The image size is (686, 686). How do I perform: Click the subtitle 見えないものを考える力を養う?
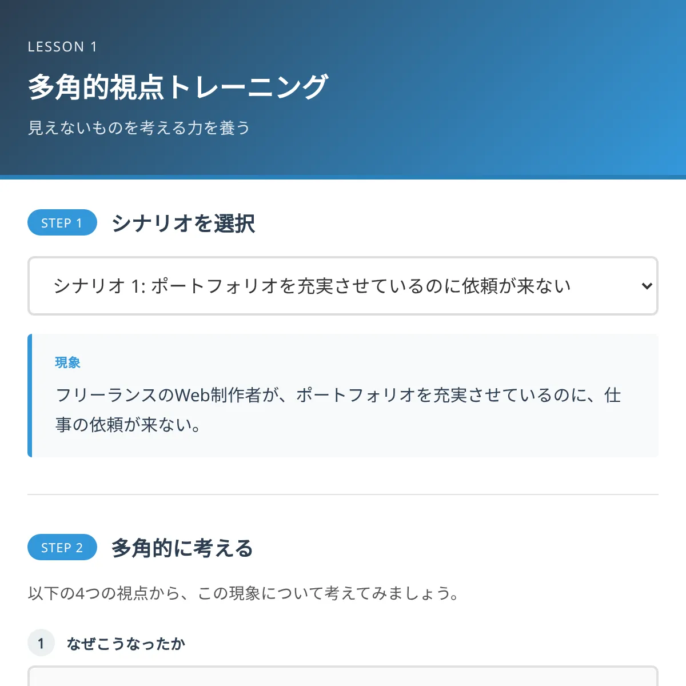(x=139, y=127)
